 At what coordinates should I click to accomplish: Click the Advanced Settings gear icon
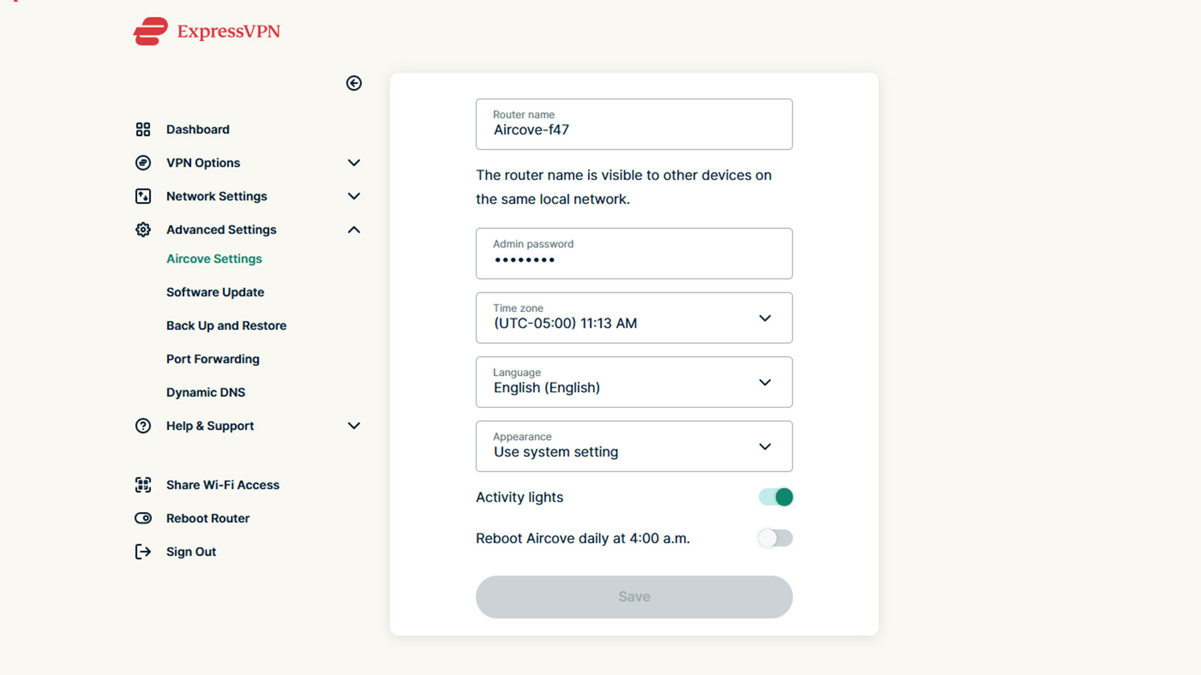(143, 230)
